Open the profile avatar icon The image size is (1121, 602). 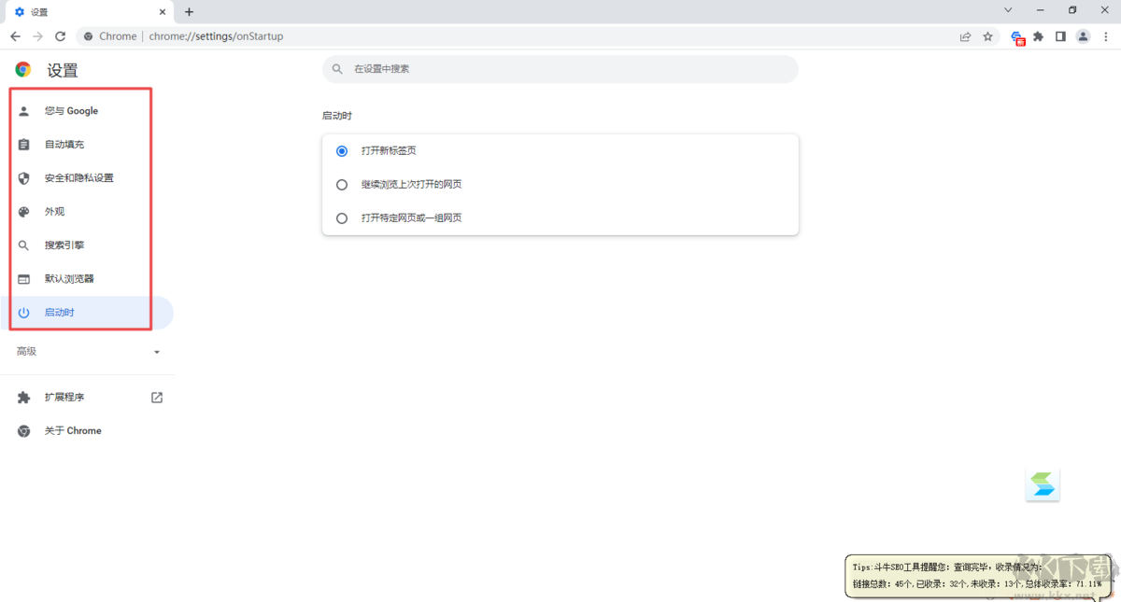[x=1083, y=36]
